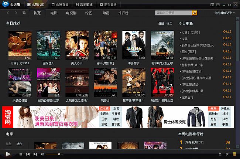Image resolution: width=240 pixels, height=159 pixels.
Task: Click the 男士休闲夹克 banner text
Action: pyautogui.click(x=175, y=122)
